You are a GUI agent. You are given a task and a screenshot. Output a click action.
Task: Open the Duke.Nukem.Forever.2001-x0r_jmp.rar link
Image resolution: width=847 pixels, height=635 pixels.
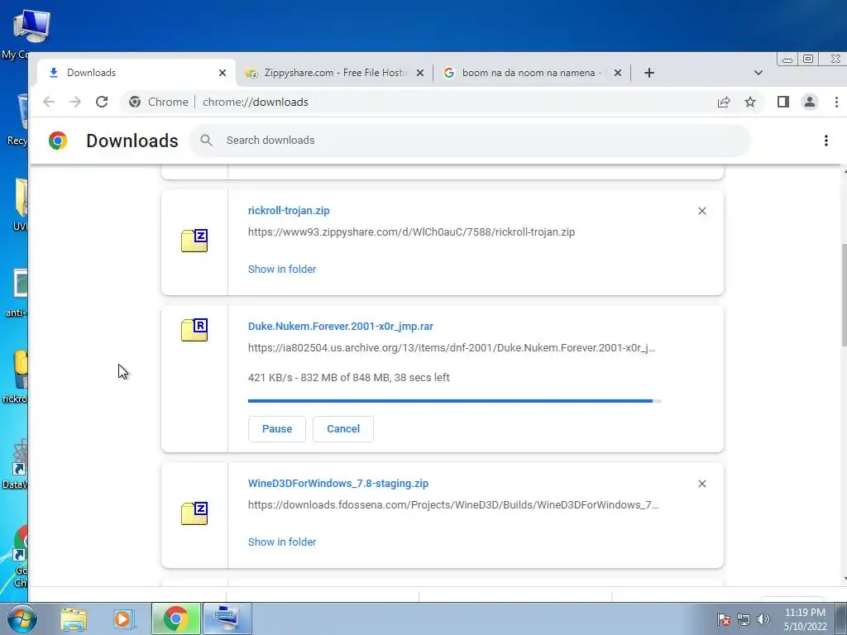[x=340, y=326]
